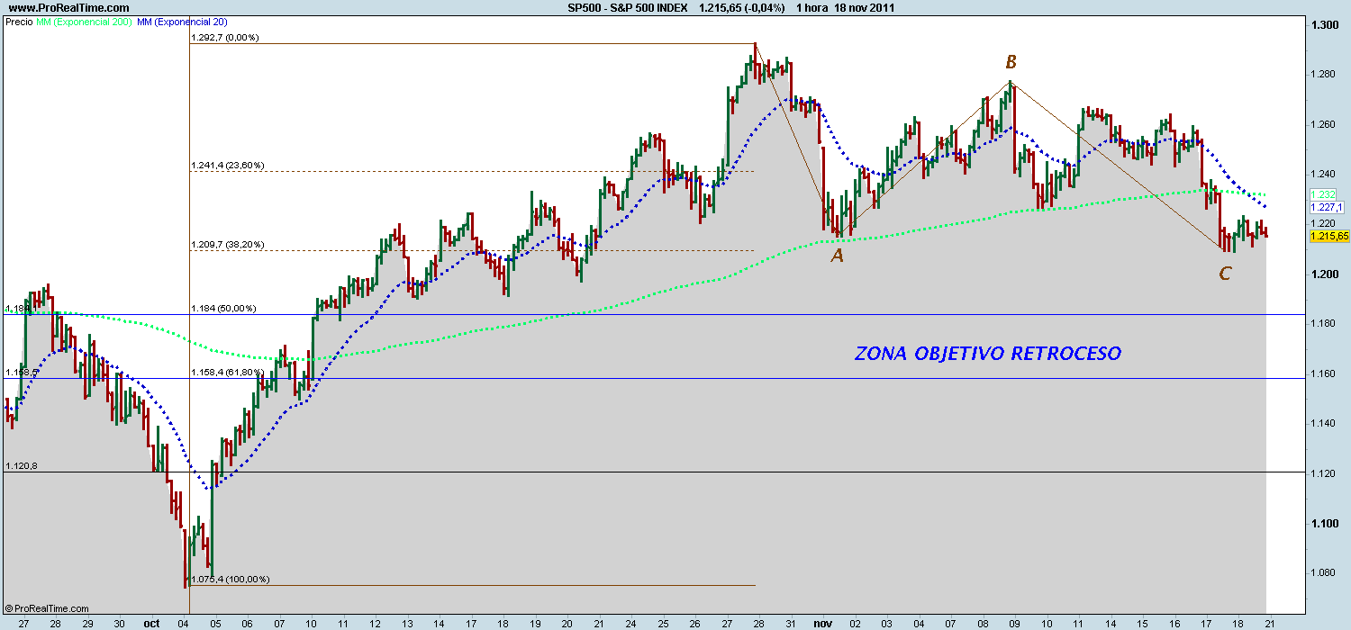Click the 'oct' month marker on time axis
The image size is (1351, 630).
tap(151, 622)
